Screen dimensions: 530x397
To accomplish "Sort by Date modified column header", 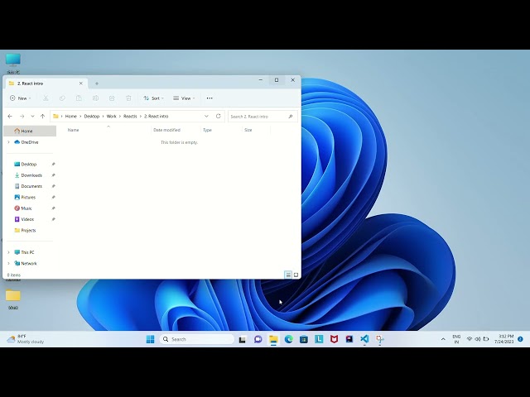I will pos(166,130).
